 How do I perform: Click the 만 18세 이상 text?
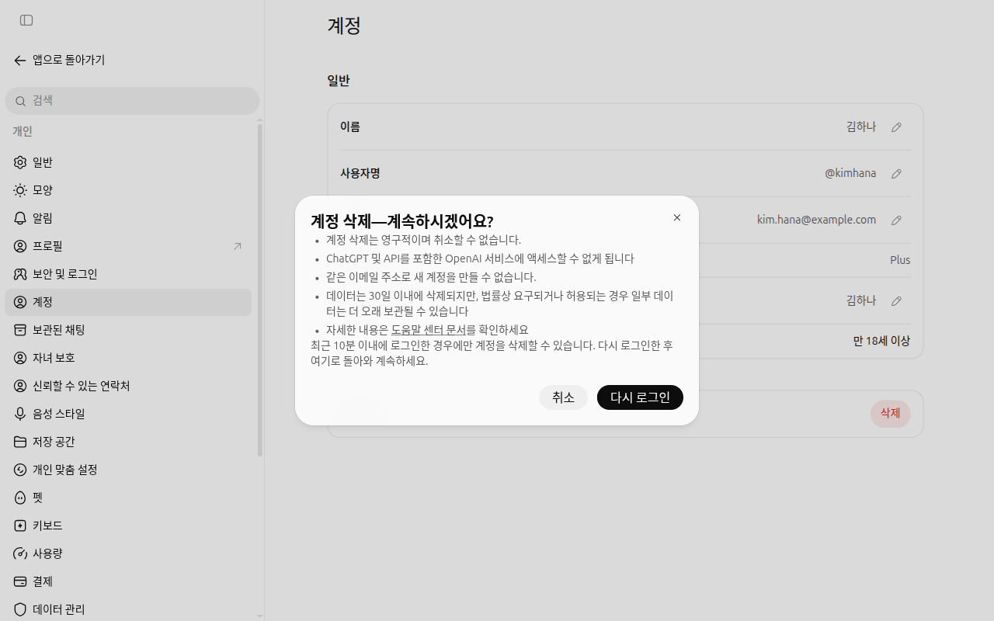(881, 341)
